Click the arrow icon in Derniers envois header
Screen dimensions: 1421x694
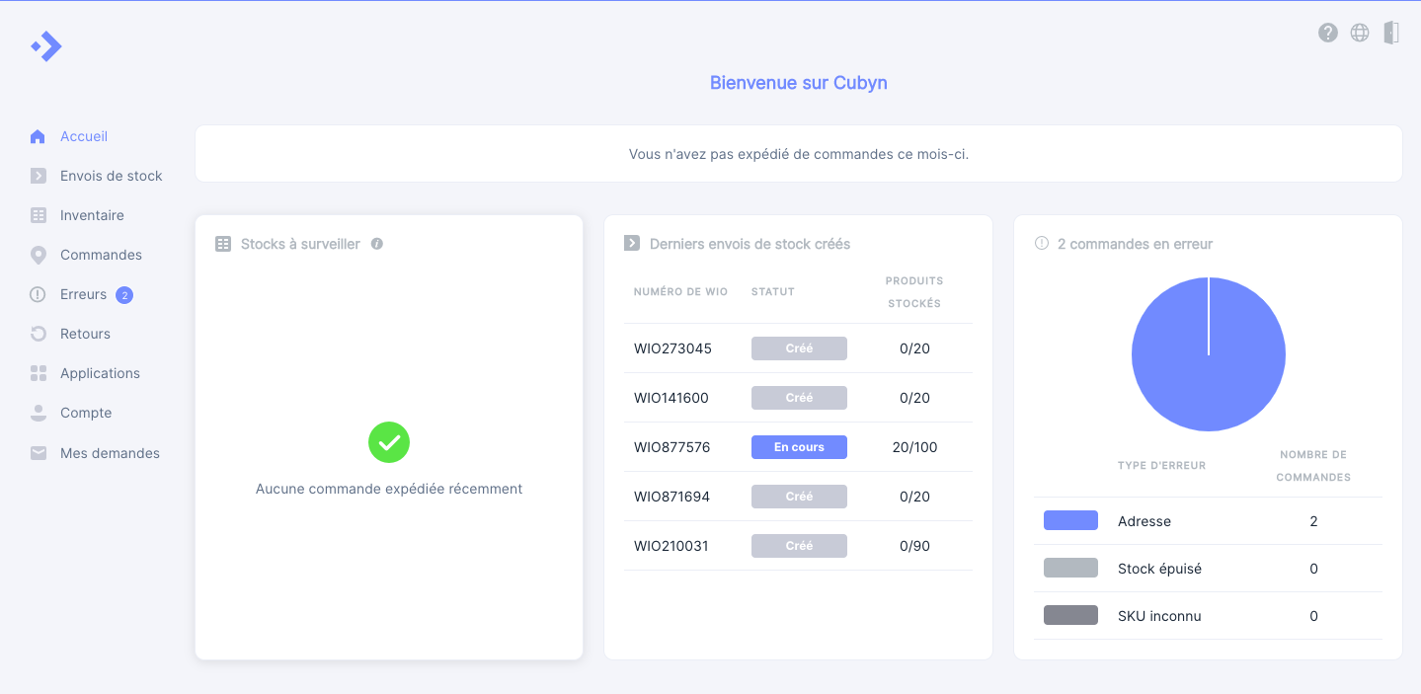pos(630,243)
